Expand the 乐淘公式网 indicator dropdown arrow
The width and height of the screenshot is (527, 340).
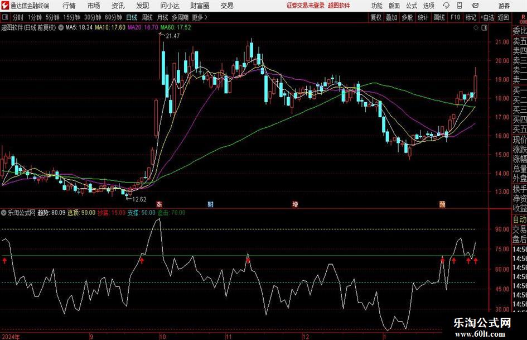4,213
